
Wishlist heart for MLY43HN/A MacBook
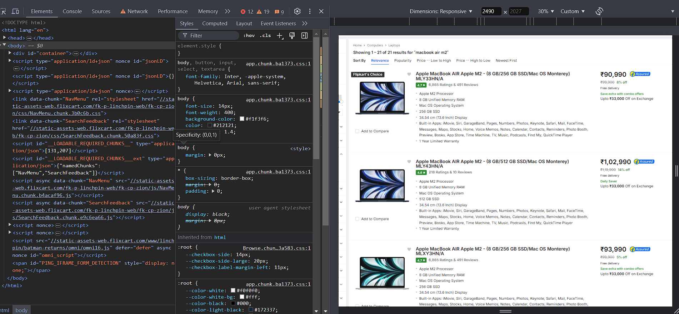pyautogui.click(x=409, y=162)
